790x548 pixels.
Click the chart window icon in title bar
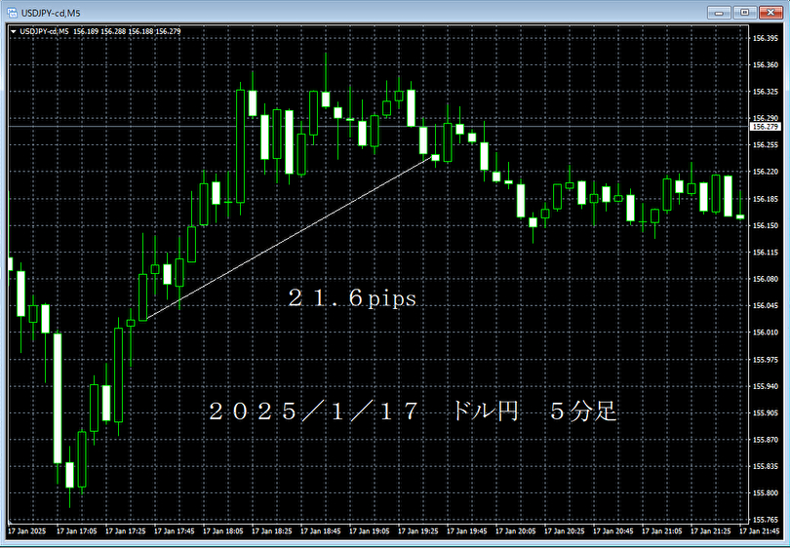point(12,13)
